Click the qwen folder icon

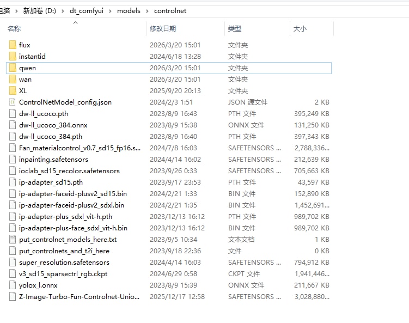[13, 68]
